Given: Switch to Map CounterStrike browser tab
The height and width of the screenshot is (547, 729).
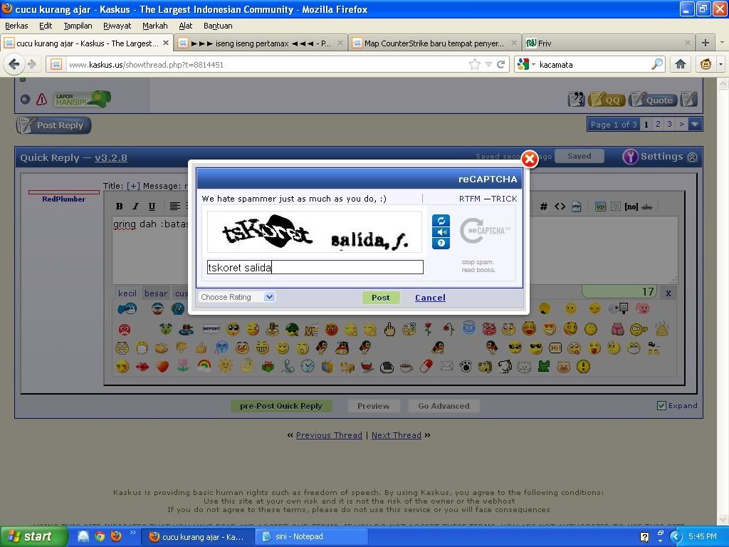Looking at the screenshot, I should point(434,43).
